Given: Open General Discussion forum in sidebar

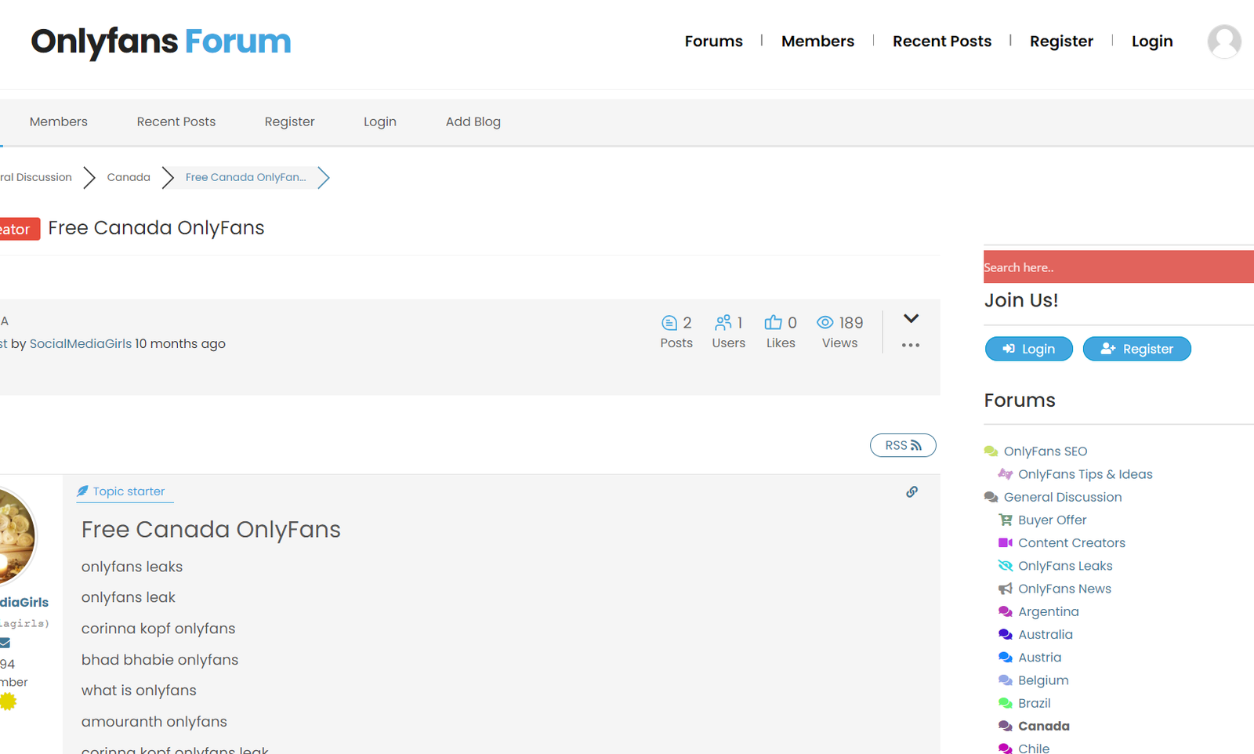Looking at the screenshot, I should tap(1063, 497).
